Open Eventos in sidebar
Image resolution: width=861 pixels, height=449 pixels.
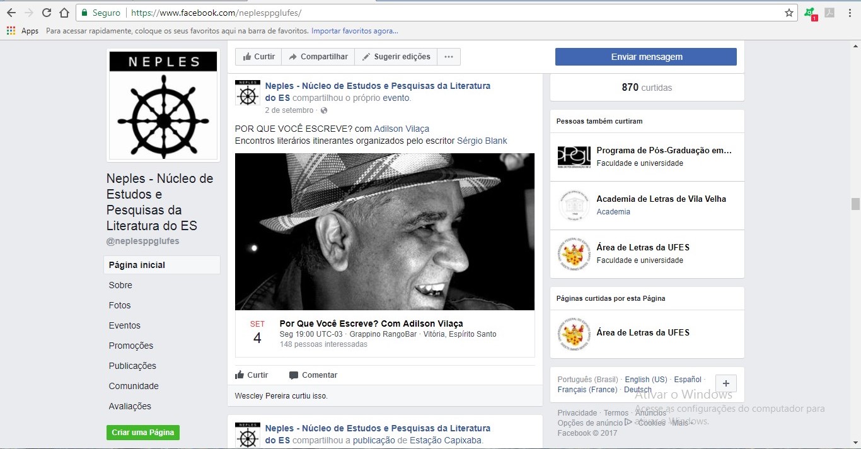click(x=125, y=325)
